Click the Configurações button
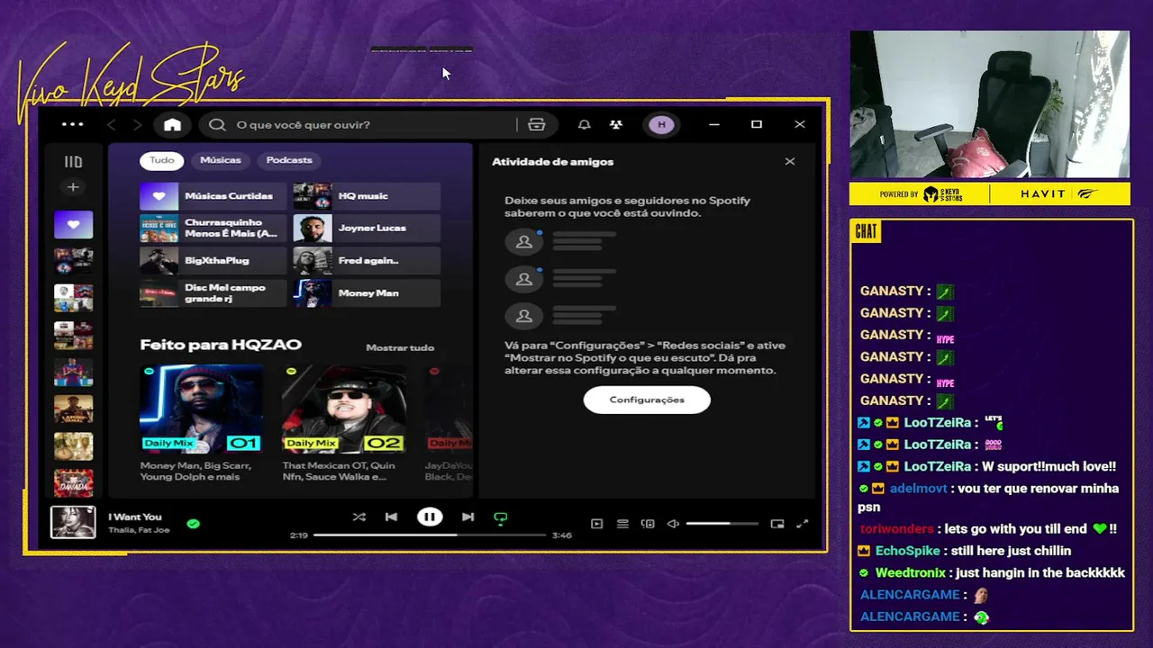 [647, 400]
